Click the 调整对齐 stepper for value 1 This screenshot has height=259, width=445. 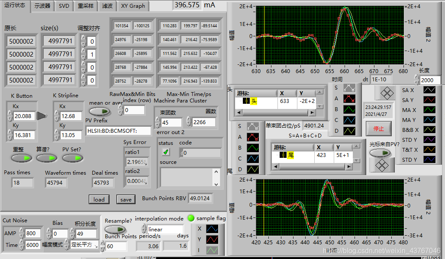[x=84, y=54]
